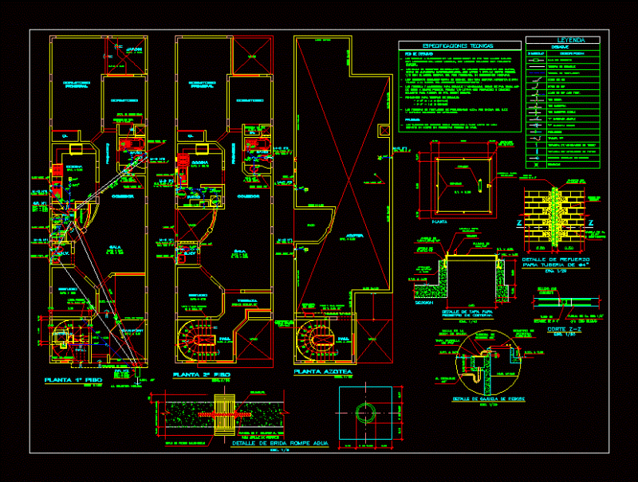Image resolution: width=638 pixels, height=482 pixels.
Task: Click the 'PLANTA 2° PISO' drawing title
Action: [x=202, y=374]
